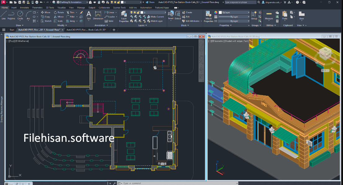Open the AutoCAD application menu logo
This screenshot has width=343, height=185.
click(3, 2)
